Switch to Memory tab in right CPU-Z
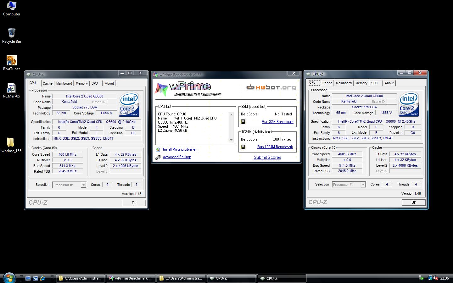Screen dimensions: 453x283 [361, 83]
